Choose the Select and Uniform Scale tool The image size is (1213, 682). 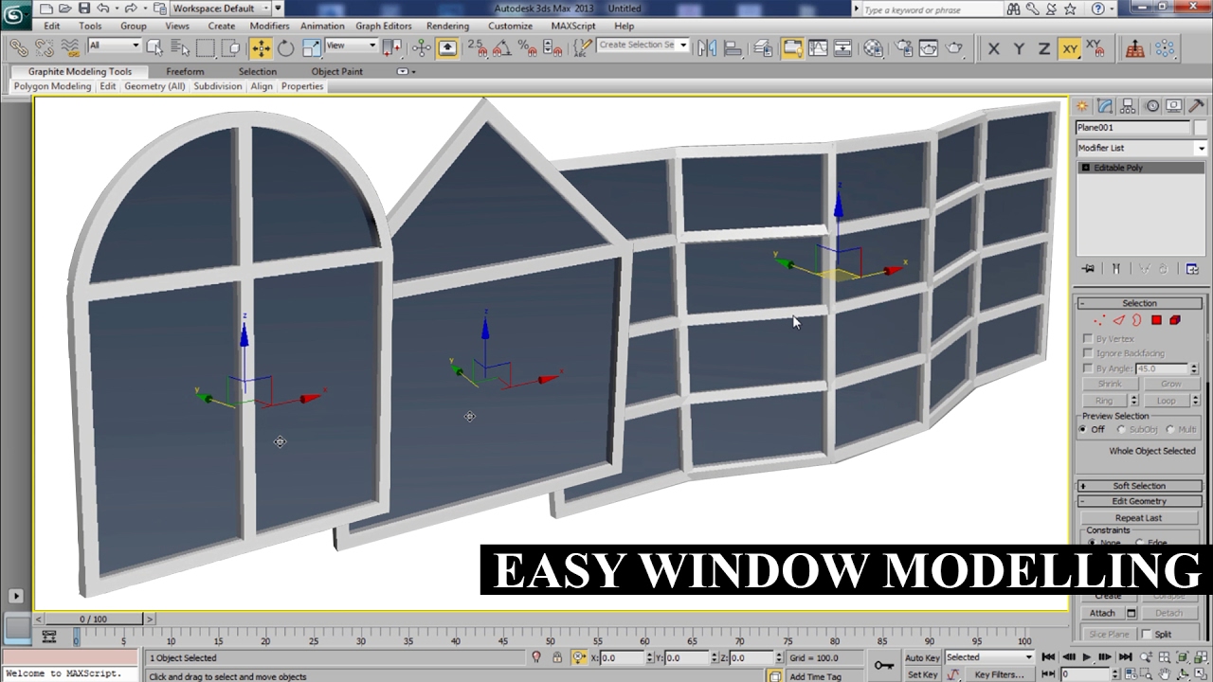(311, 48)
